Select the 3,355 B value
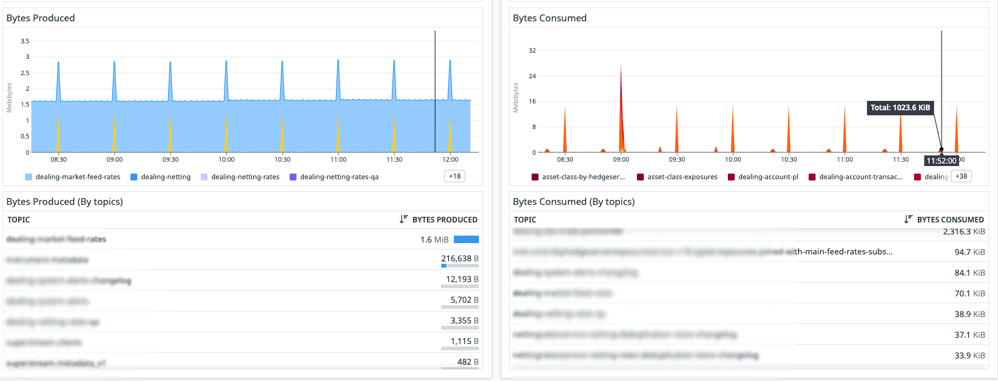This screenshot has width=998, height=381. 465,320
